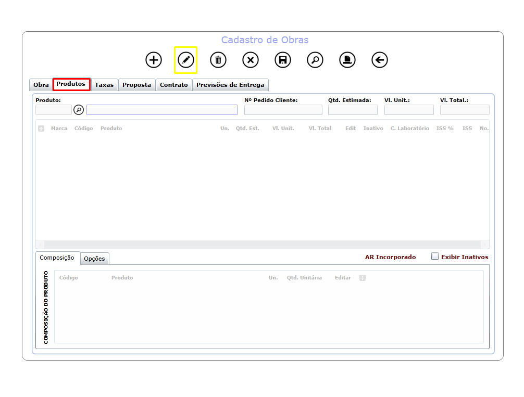Click the AR Incorporado label

coord(390,257)
